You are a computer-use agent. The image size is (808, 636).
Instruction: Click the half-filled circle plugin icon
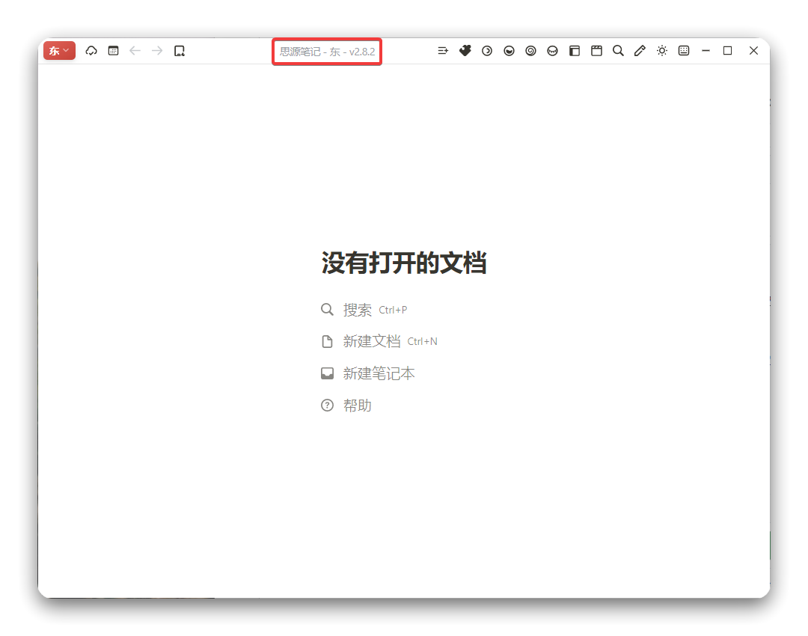(x=509, y=51)
